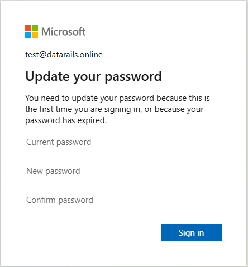This screenshot has height=267, width=248.
Task: Click the 'Current password' placeholder text
Action: pyautogui.click(x=59, y=142)
